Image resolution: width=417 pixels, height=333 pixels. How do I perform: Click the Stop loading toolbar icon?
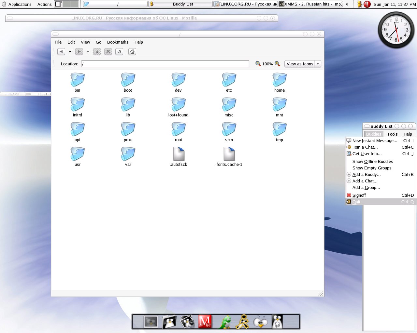pyautogui.click(x=108, y=51)
